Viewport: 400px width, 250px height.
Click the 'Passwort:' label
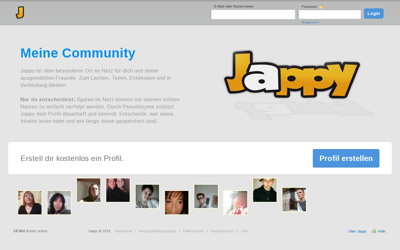[309, 7]
